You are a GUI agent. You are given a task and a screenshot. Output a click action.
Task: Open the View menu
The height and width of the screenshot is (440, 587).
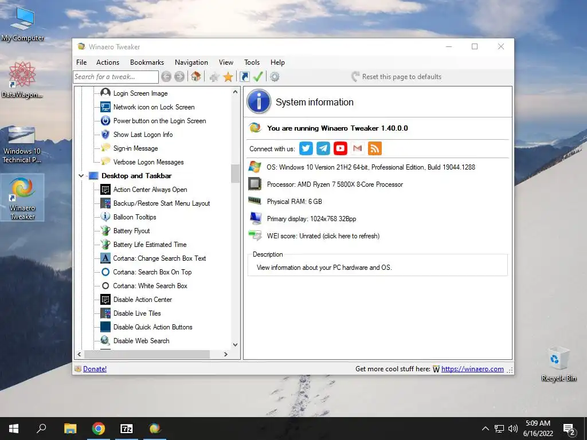click(226, 62)
